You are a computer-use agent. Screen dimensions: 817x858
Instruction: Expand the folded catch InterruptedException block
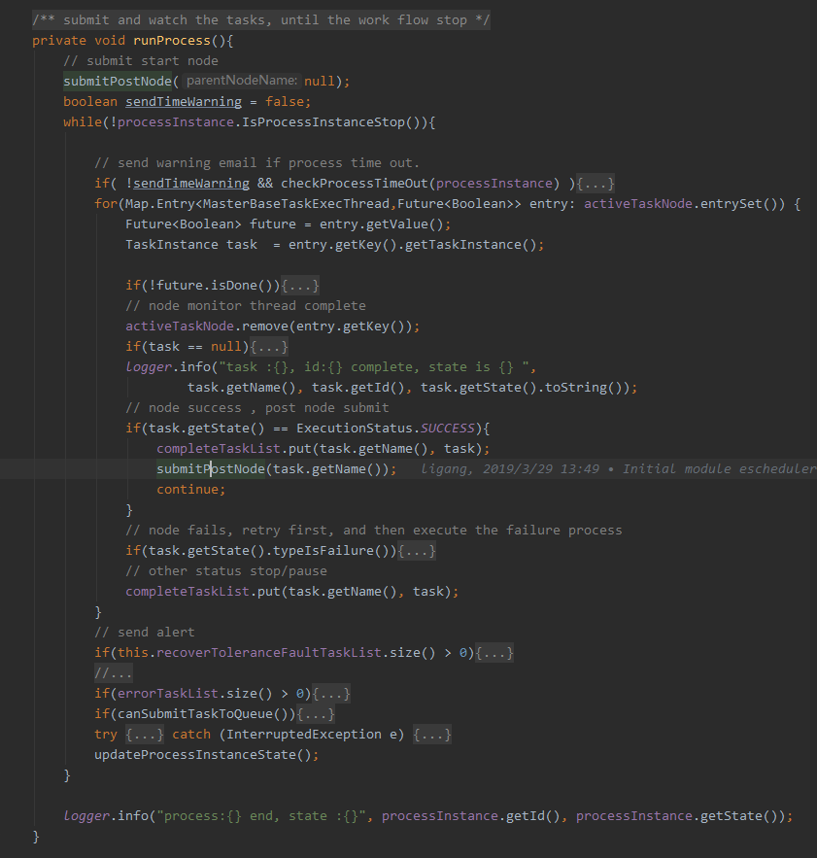(432, 735)
